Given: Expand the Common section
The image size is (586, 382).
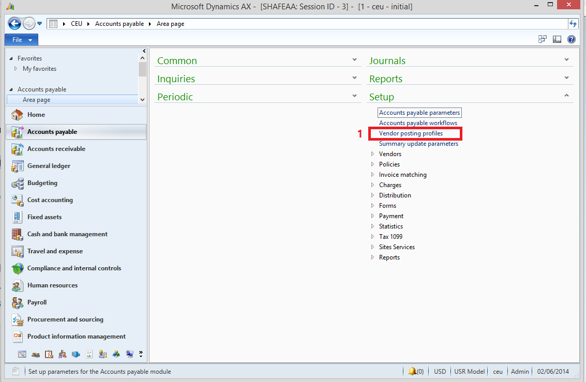Looking at the screenshot, I should pyautogui.click(x=354, y=60).
